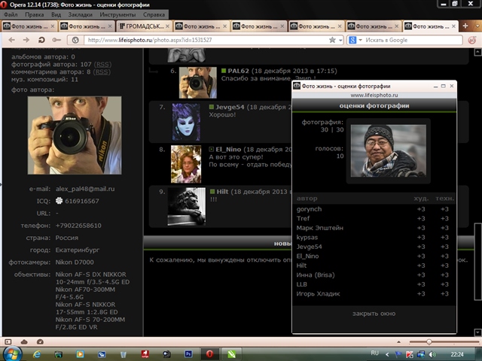Click the browser Back arrow button
This screenshot has width=482, height=361.
(x=9, y=39)
